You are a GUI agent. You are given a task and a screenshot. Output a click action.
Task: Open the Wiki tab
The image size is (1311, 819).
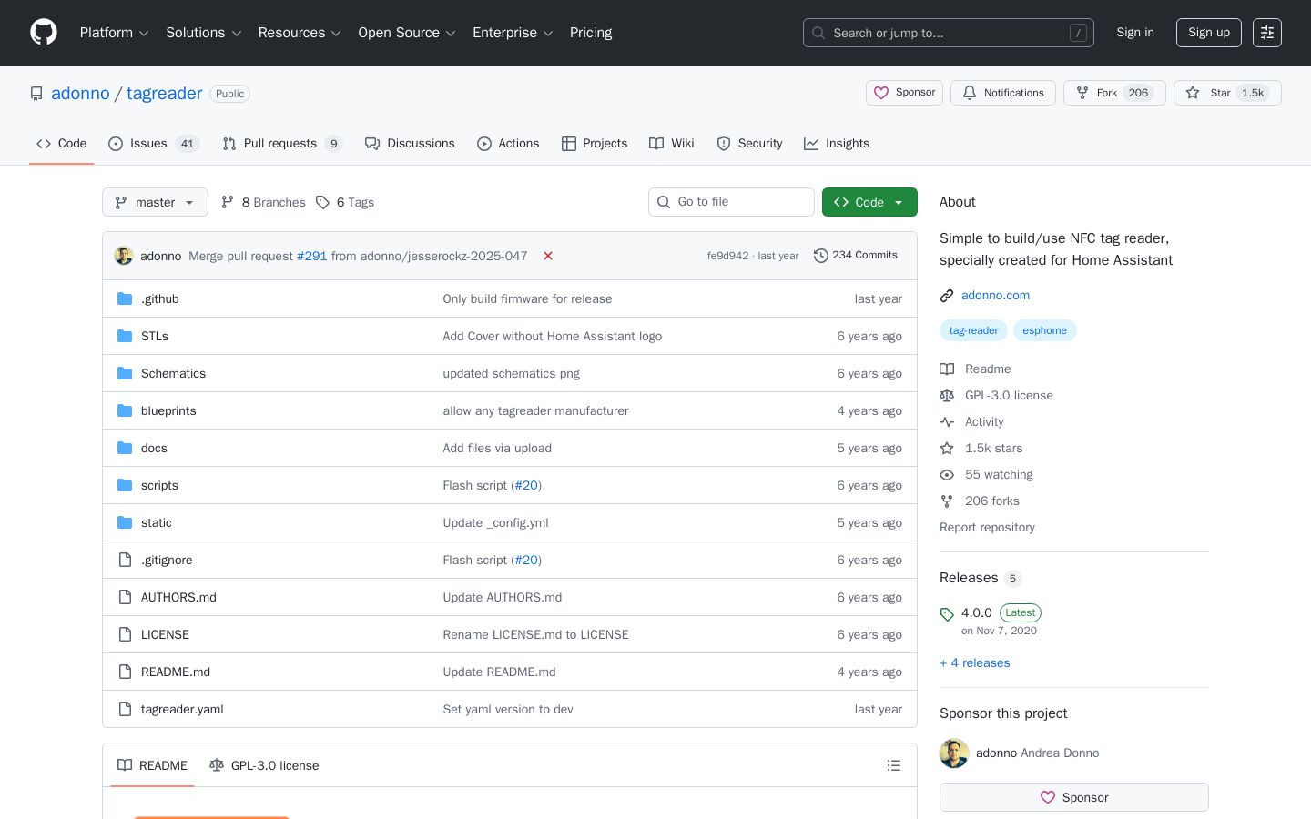672,144
